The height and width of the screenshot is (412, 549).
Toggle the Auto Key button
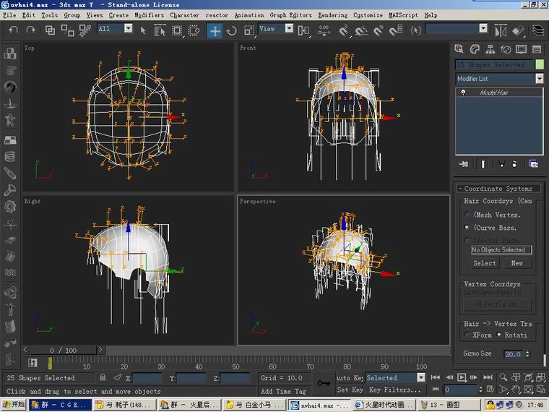click(x=350, y=377)
